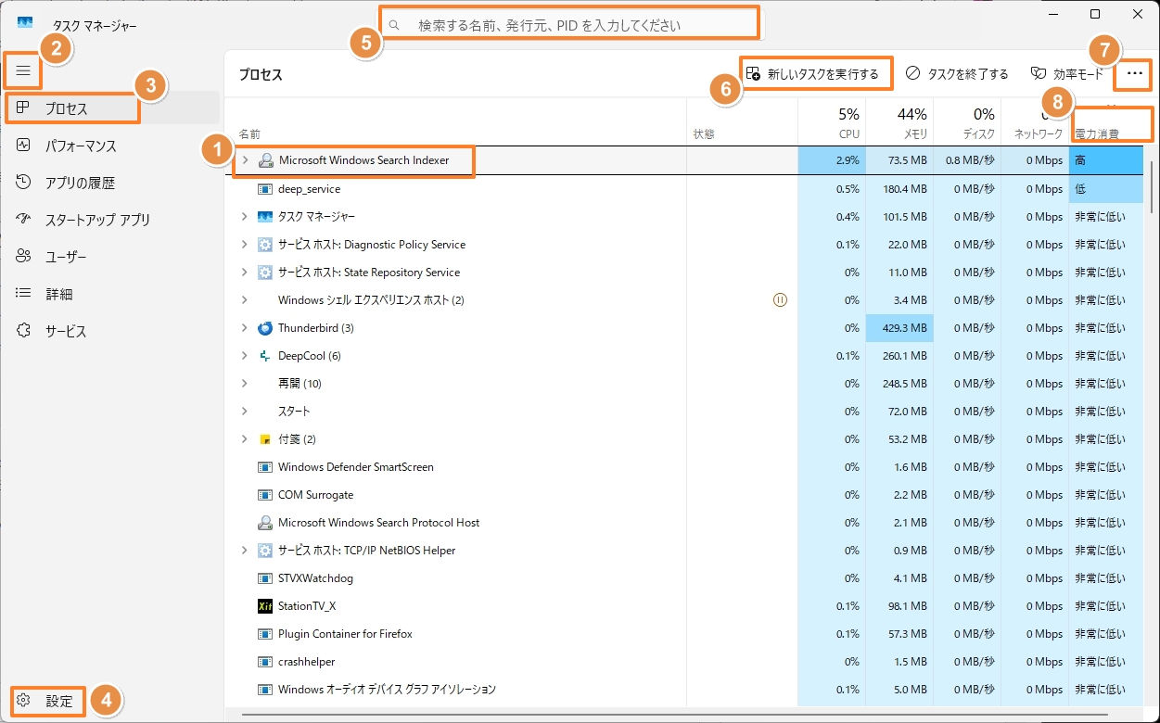Expand the スタート process row
This screenshot has height=723, width=1160.
click(x=245, y=412)
